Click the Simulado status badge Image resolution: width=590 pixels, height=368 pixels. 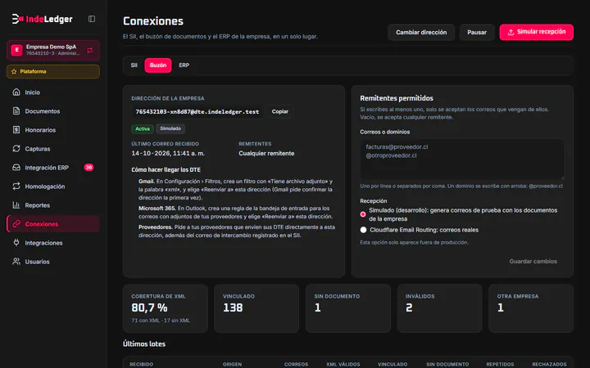coord(170,128)
